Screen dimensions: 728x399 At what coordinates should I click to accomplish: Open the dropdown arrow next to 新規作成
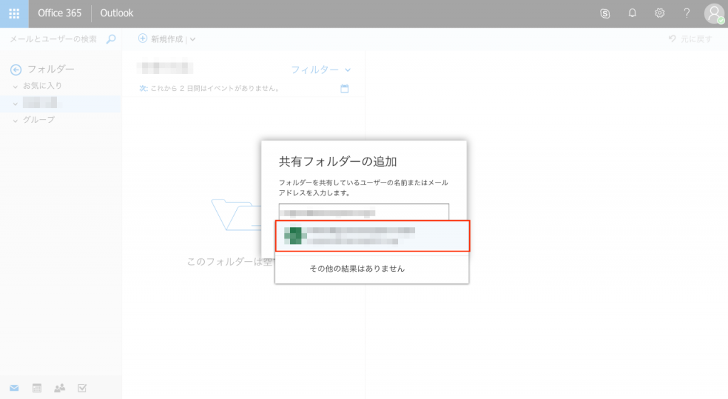coord(193,40)
